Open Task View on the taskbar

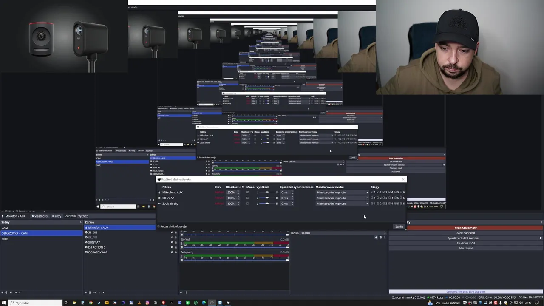pos(66,303)
